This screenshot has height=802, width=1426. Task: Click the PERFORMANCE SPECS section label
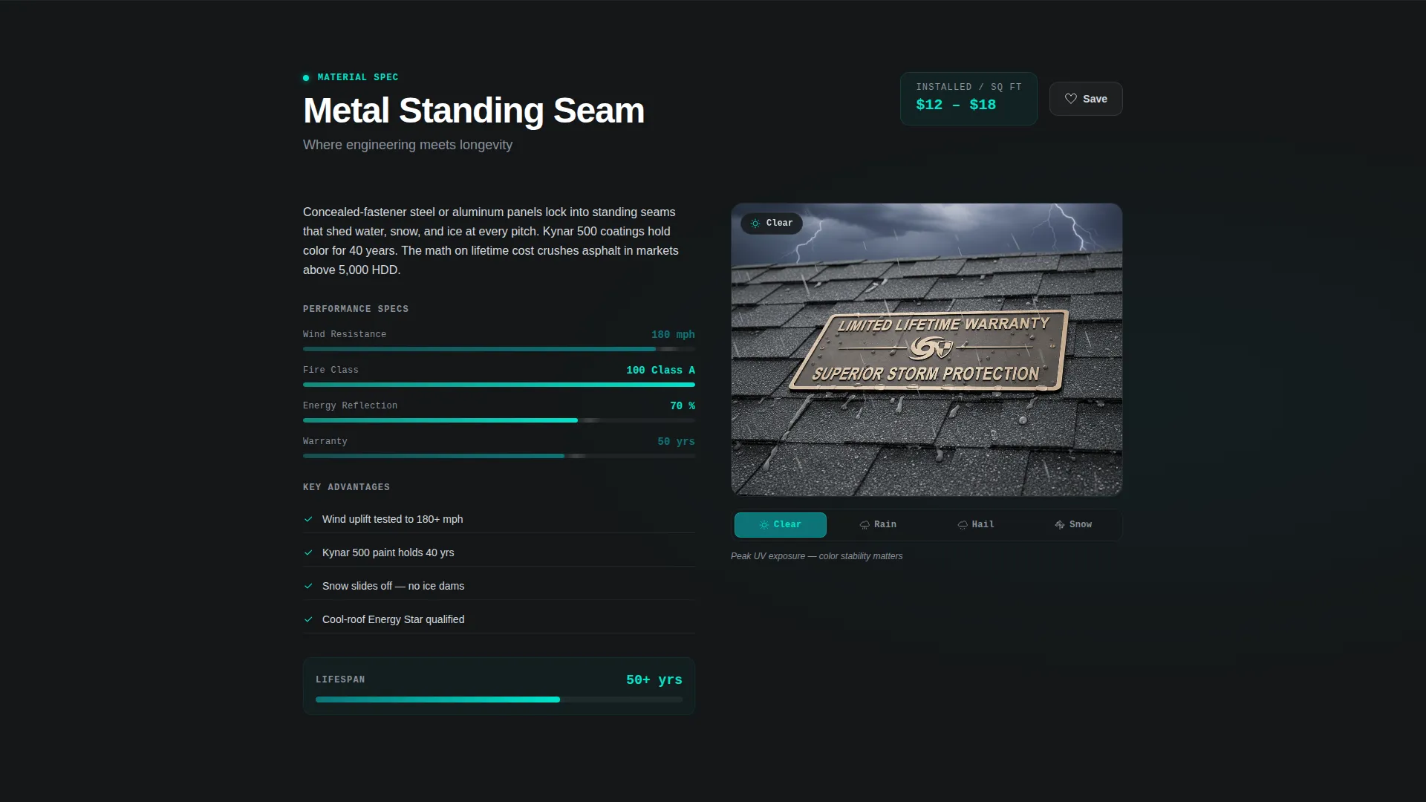click(x=356, y=309)
